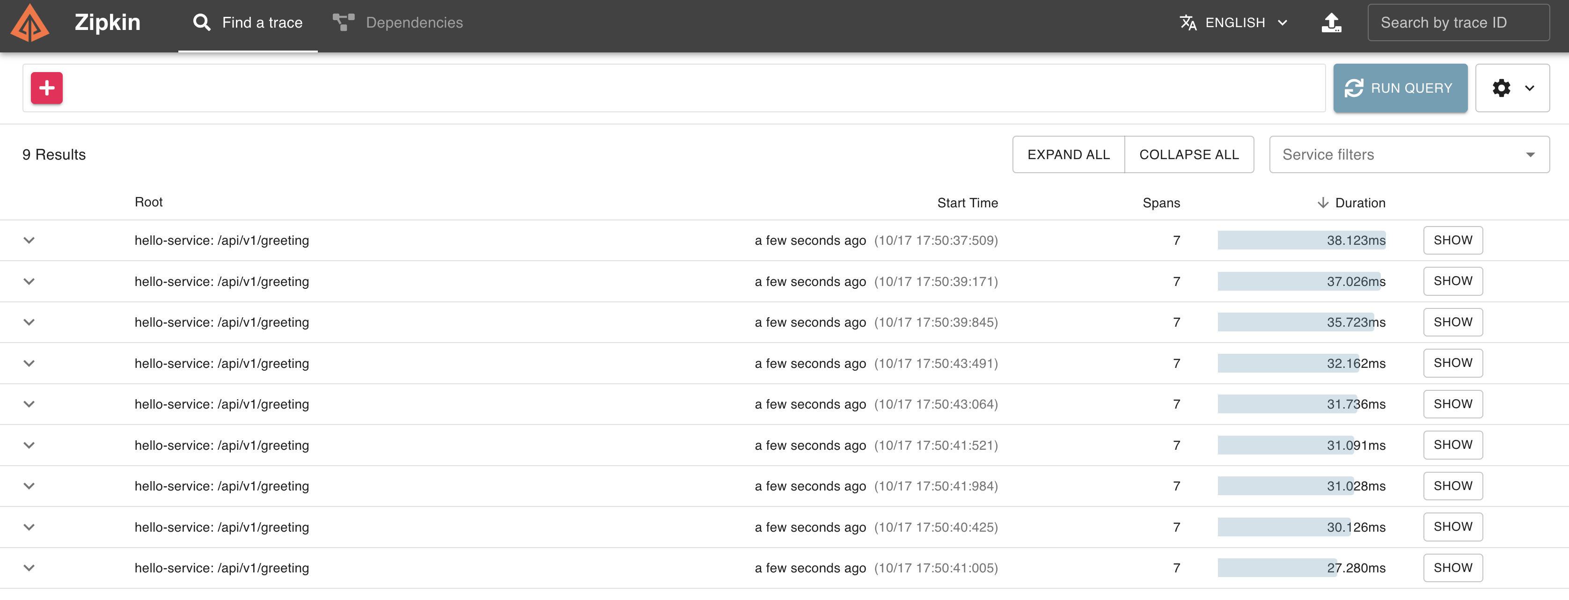1569x600 pixels.
Task: Click the upload JSON trace icon
Action: click(1331, 22)
